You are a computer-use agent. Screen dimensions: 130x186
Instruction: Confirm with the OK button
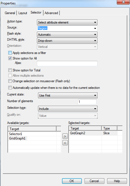[72, 181]
